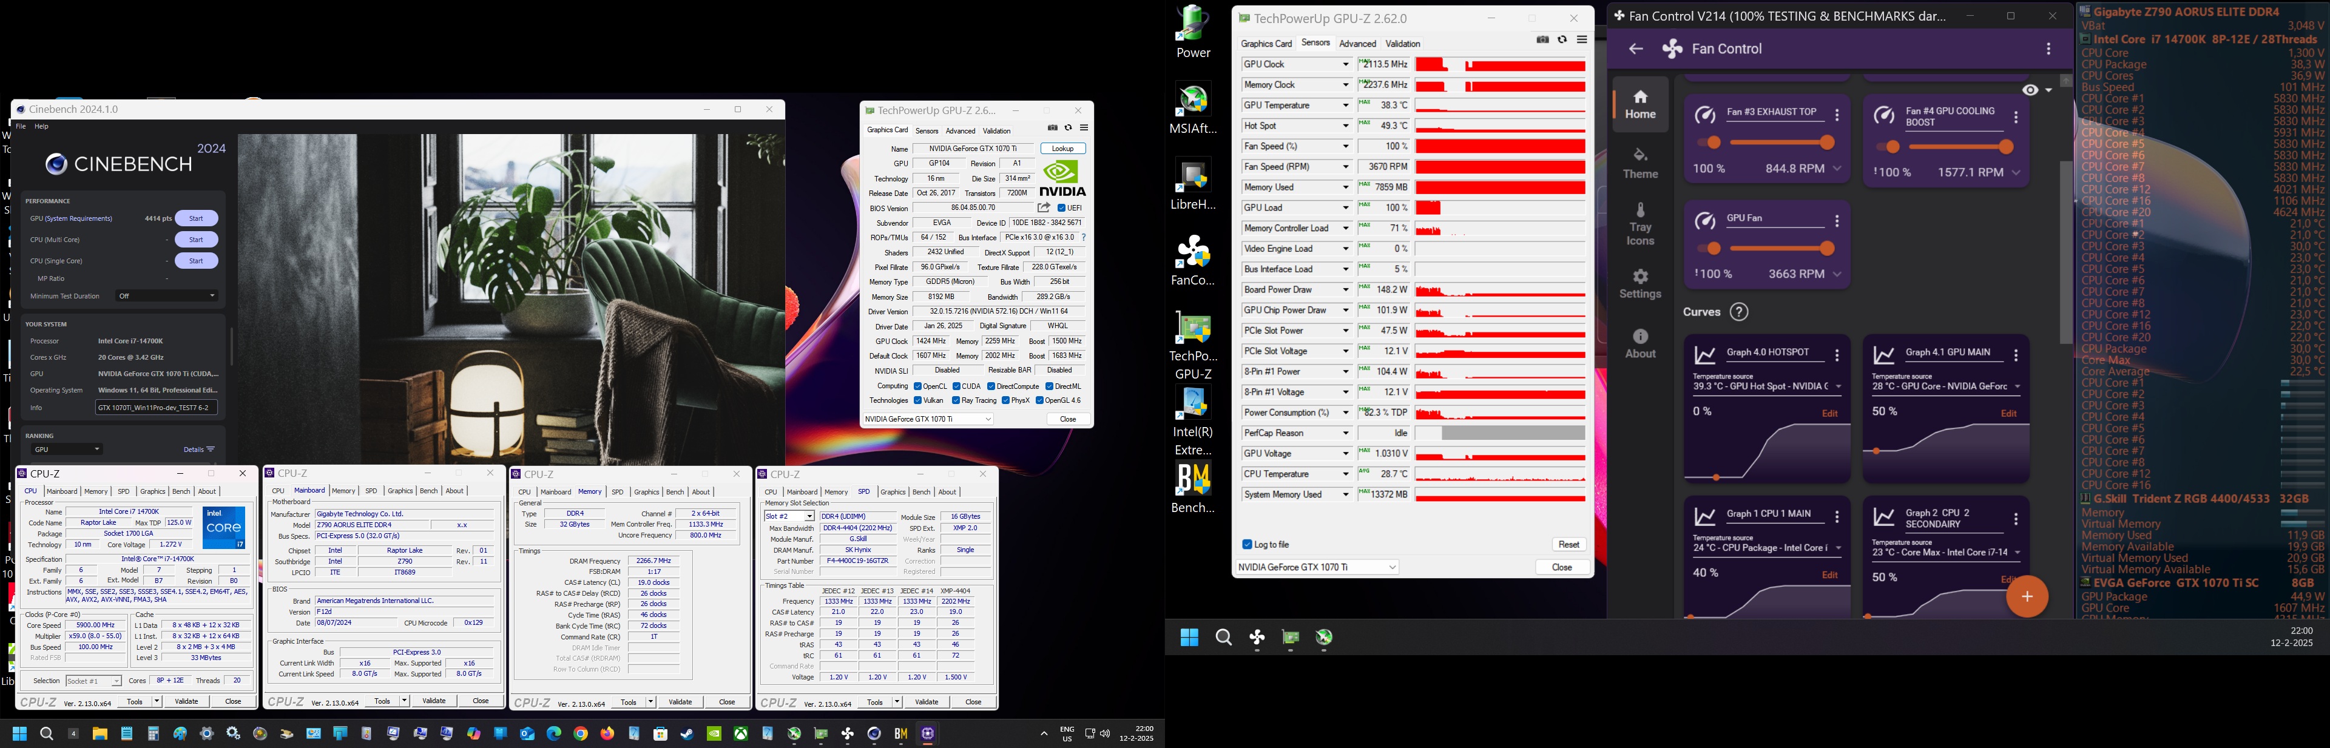Viewport: 2330px width, 748px height.
Task: Open the Ranking GPU dropdown in Cinebench
Action: pyautogui.click(x=68, y=450)
